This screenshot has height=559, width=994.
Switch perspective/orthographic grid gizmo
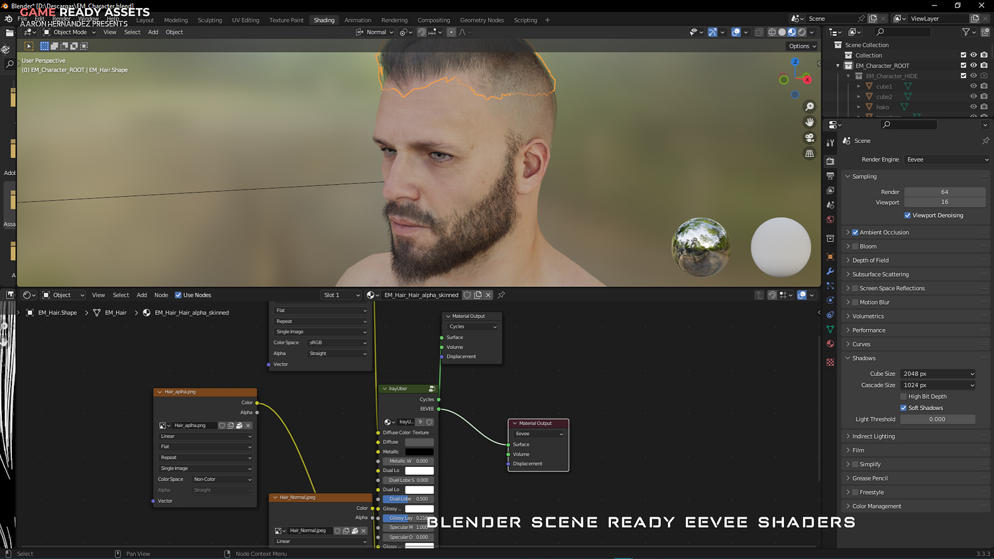pos(809,154)
